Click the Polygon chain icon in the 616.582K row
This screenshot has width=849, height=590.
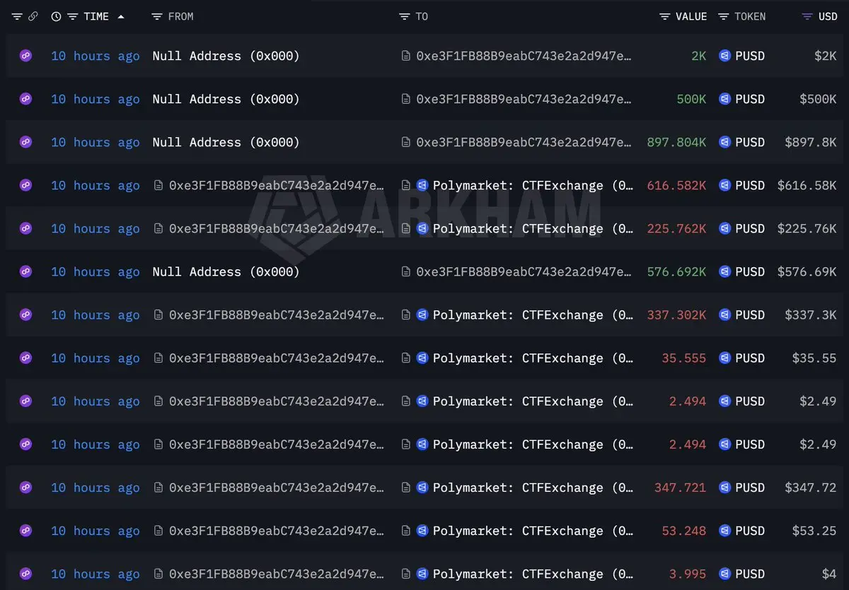(x=26, y=185)
